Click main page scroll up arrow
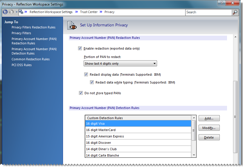 [235, 37]
